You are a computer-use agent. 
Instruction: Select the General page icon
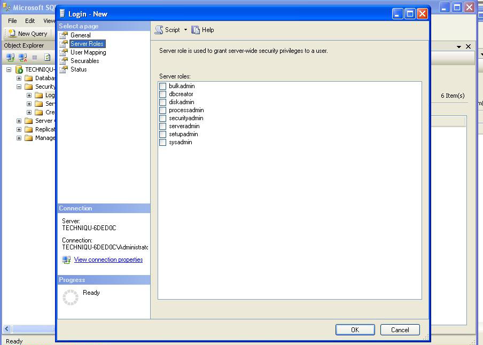[x=64, y=35]
